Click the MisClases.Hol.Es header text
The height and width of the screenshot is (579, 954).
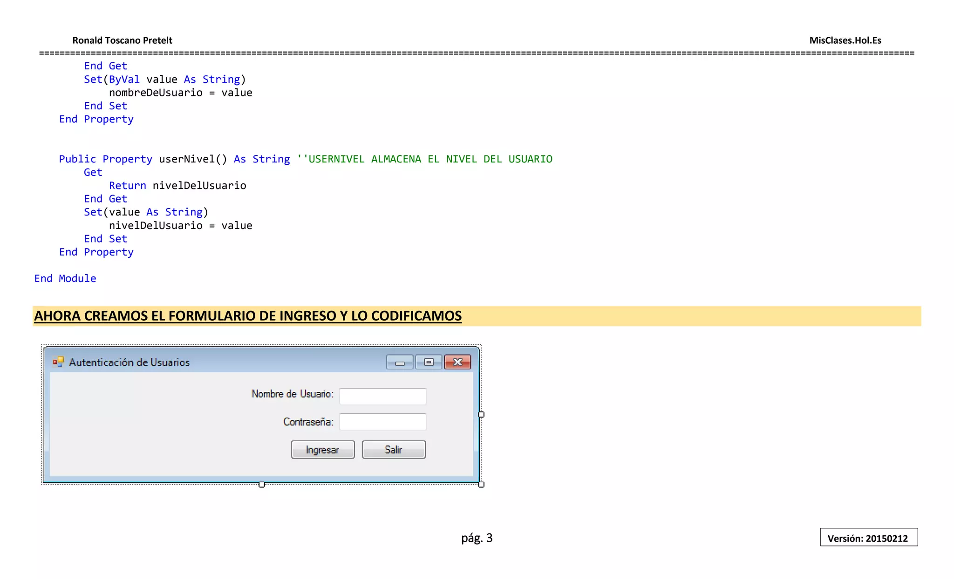coord(845,40)
